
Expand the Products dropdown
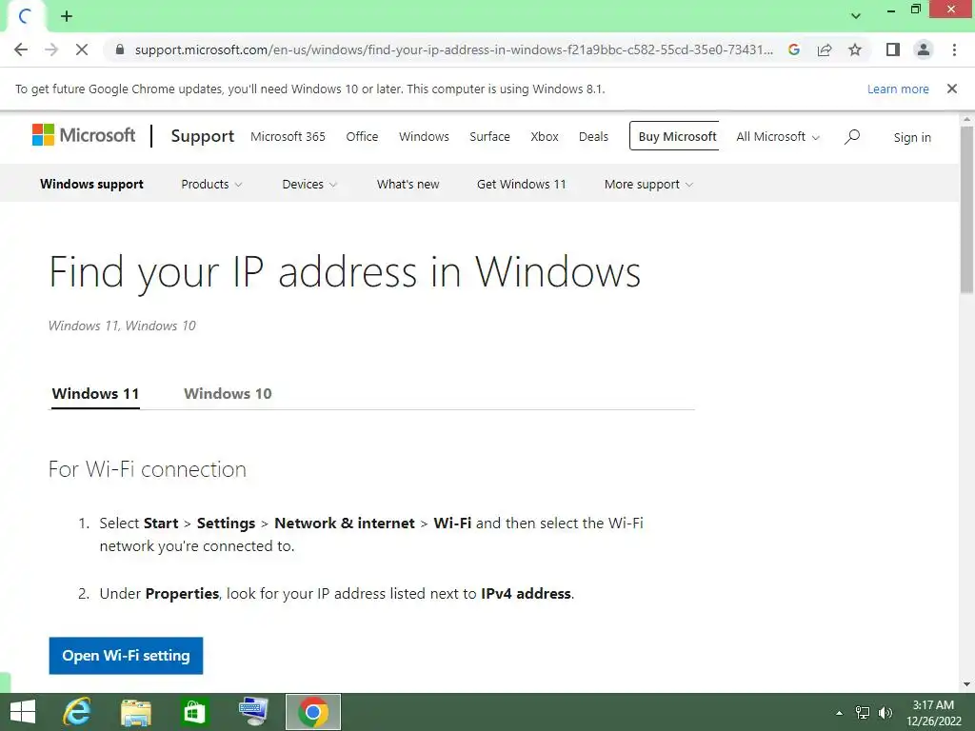click(x=211, y=184)
